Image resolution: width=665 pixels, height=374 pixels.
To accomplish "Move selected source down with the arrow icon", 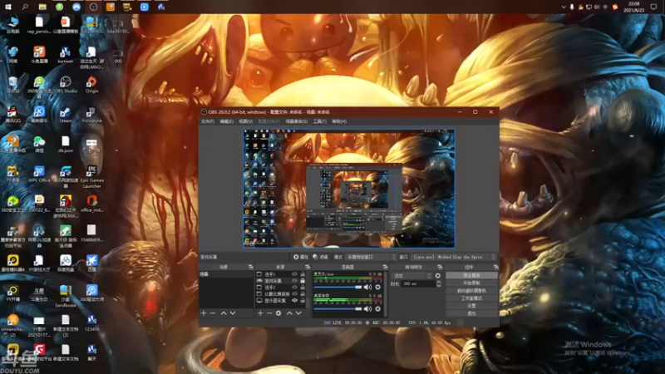I will (x=299, y=313).
